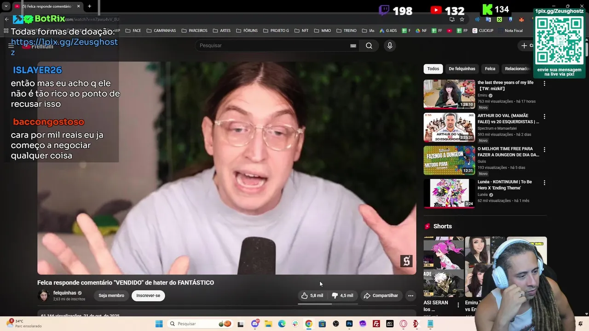Open Task View from the taskbar

pos(240,324)
